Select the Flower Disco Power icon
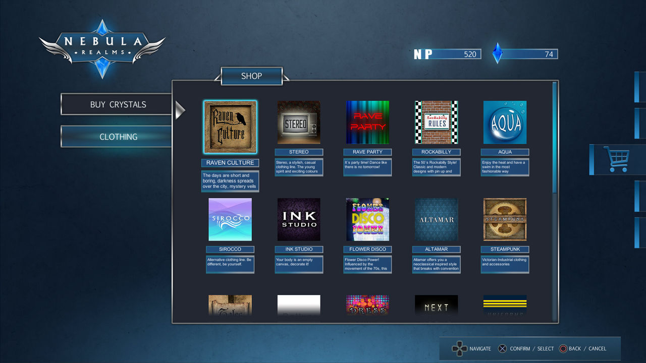The width and height of the screenshot is (646, 363). click(x=367, y=219)
